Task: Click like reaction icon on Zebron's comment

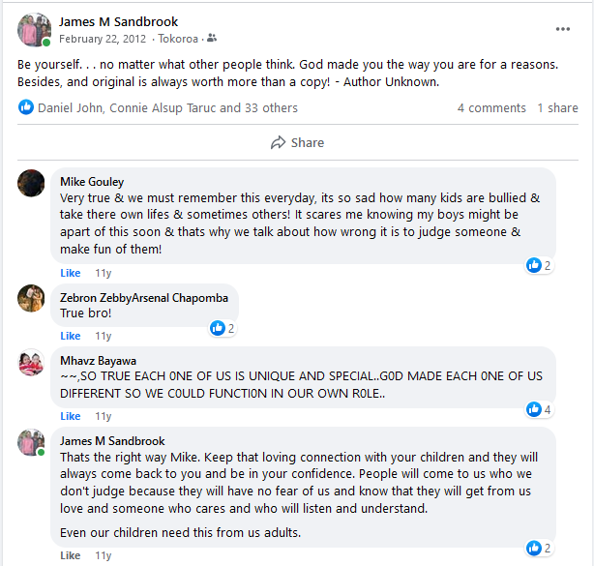Action: pos(218,328)
